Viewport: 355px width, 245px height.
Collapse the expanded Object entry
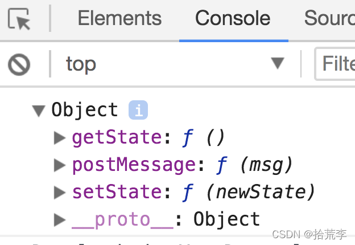pos(39,111)
